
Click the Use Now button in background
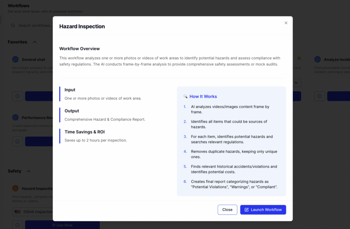(62, 225)
